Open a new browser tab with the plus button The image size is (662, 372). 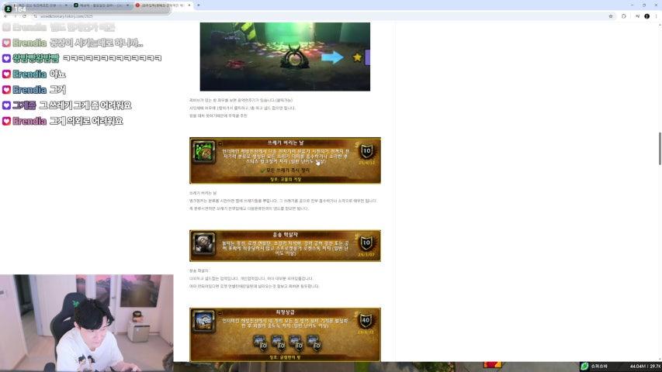point(199,5)
